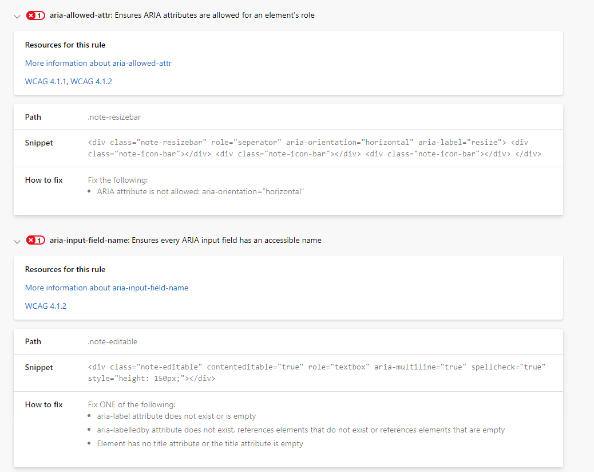Screen dimensions: 594x472
Task: Click the X icon in the second rule's badge
Action: (31, 240)
